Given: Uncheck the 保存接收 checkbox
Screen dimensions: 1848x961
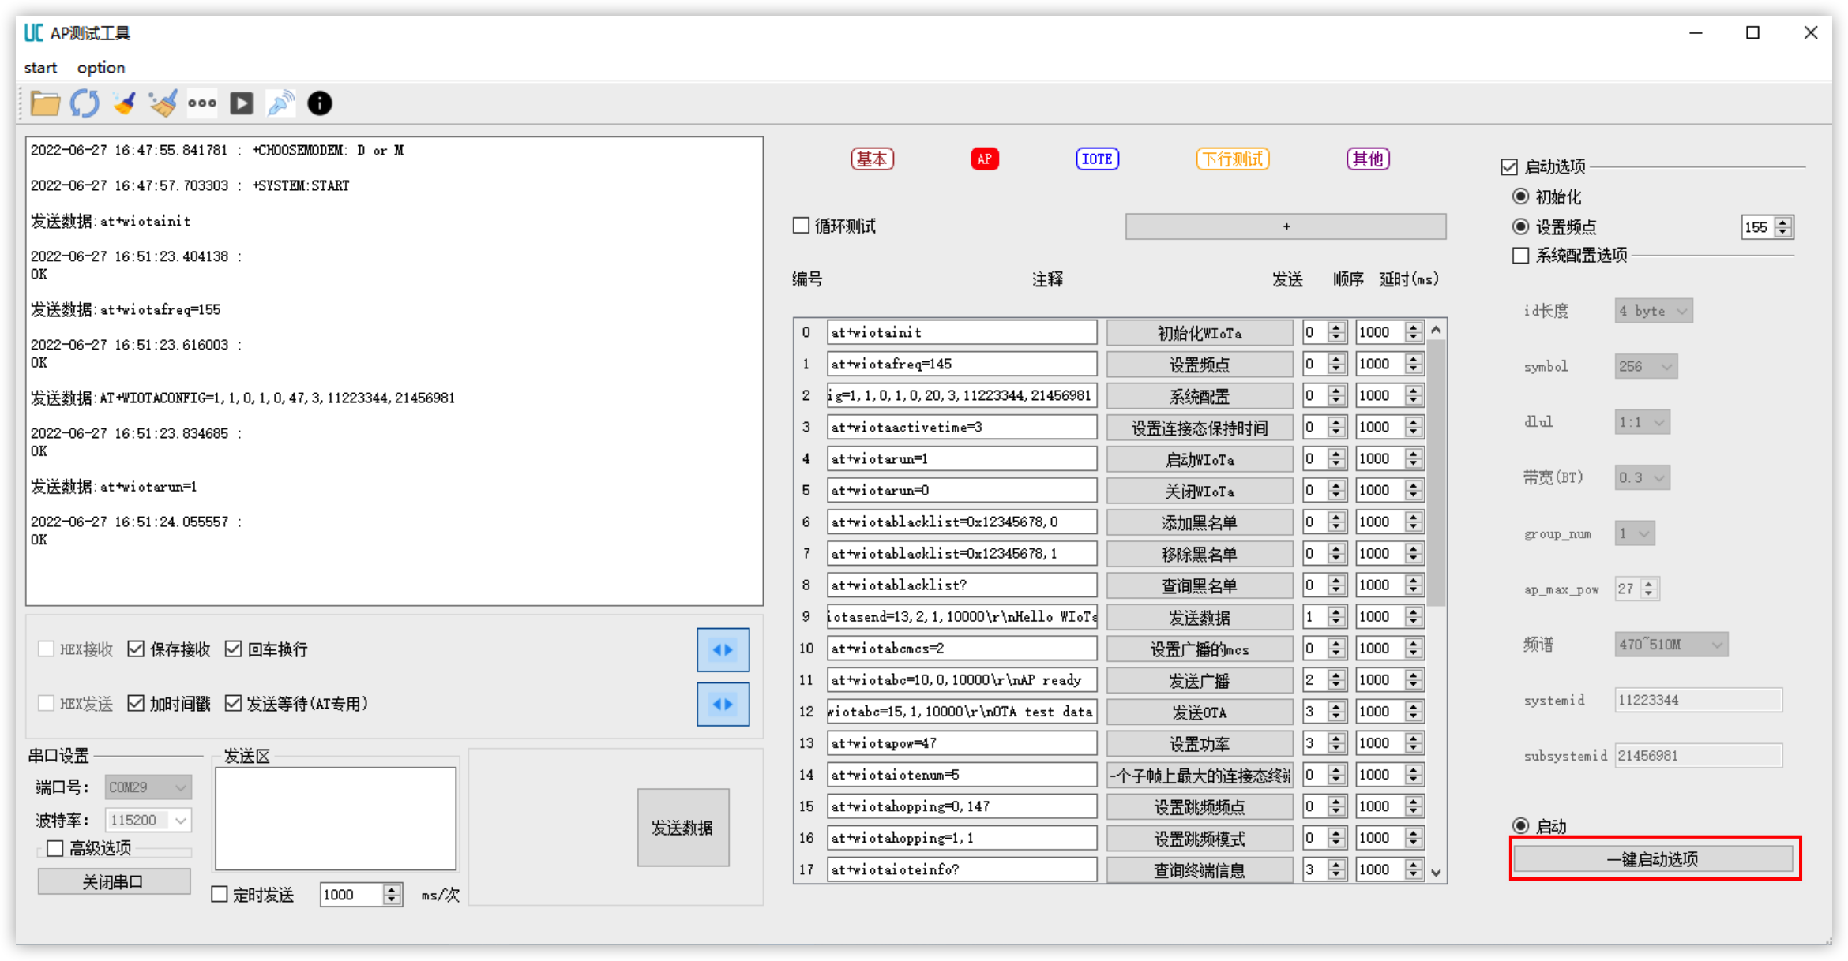Looking at the screenshot, I should coord(136,649).
